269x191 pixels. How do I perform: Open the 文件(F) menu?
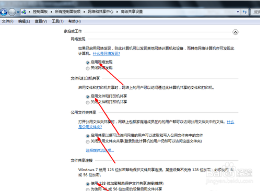coord(8,21)
